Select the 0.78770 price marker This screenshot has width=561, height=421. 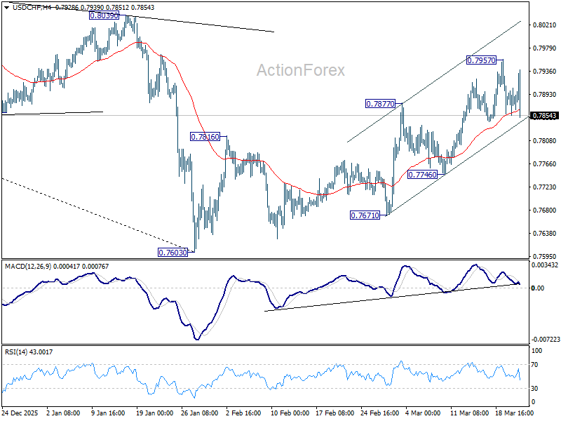coord(379,103)
